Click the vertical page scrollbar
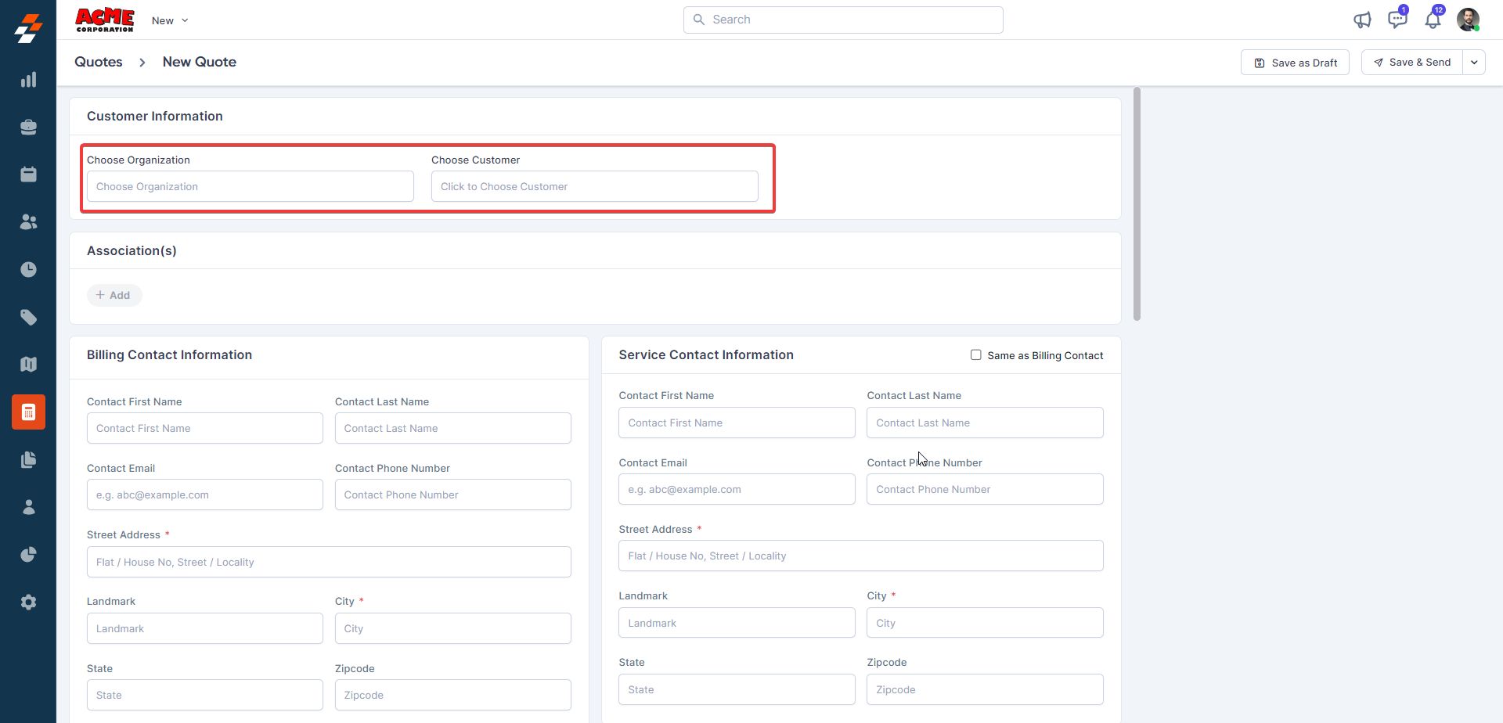This screenshot has width=1503, height=723. [x=1137, y=203]
